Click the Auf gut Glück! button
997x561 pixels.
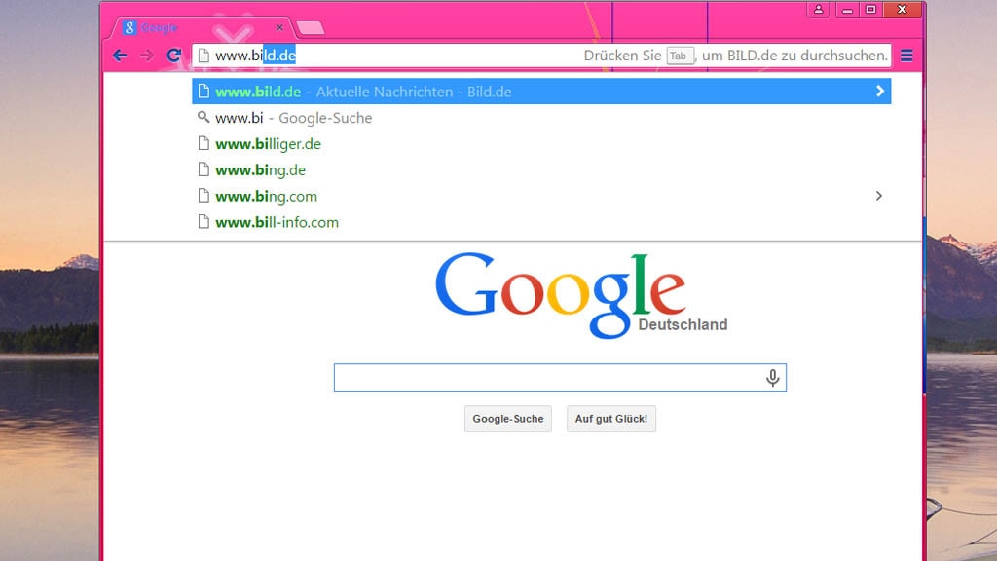point(611,419)
